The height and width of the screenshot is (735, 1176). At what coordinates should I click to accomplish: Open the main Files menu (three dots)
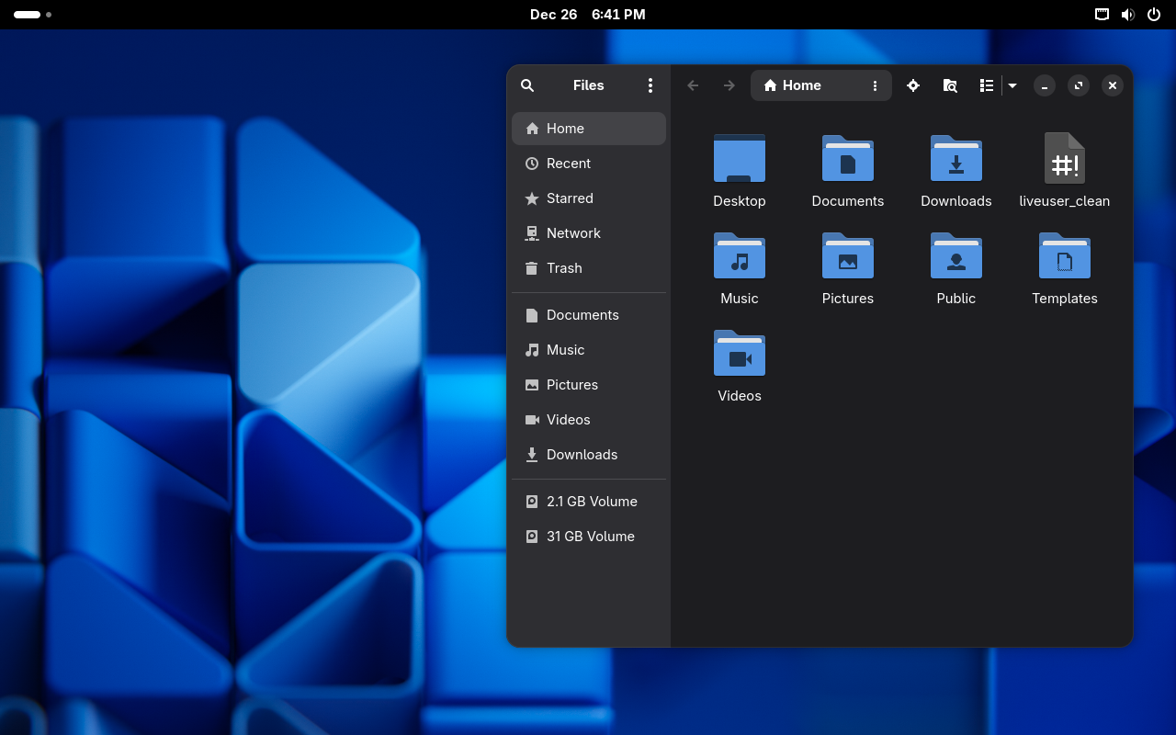coord(650,85)
